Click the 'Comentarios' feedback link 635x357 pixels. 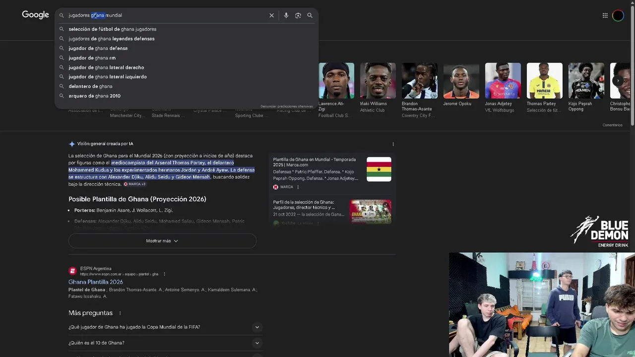[x=612, y=125]
